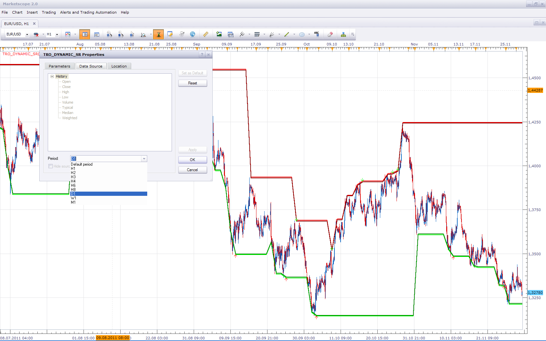The height and width of the screenshot is (341, 546).
Task: Open the Period combo box arrow
Action: [144, 158]
